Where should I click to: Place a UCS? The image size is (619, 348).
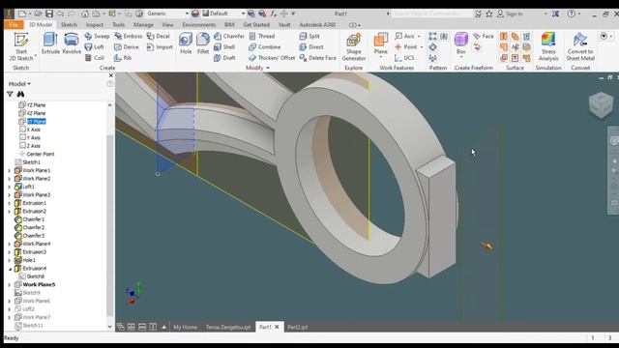point(404,58)
